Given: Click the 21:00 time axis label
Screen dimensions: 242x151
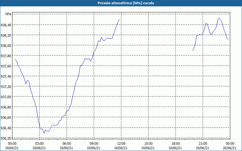Looking at the screenshot, I should coord(203,144).
